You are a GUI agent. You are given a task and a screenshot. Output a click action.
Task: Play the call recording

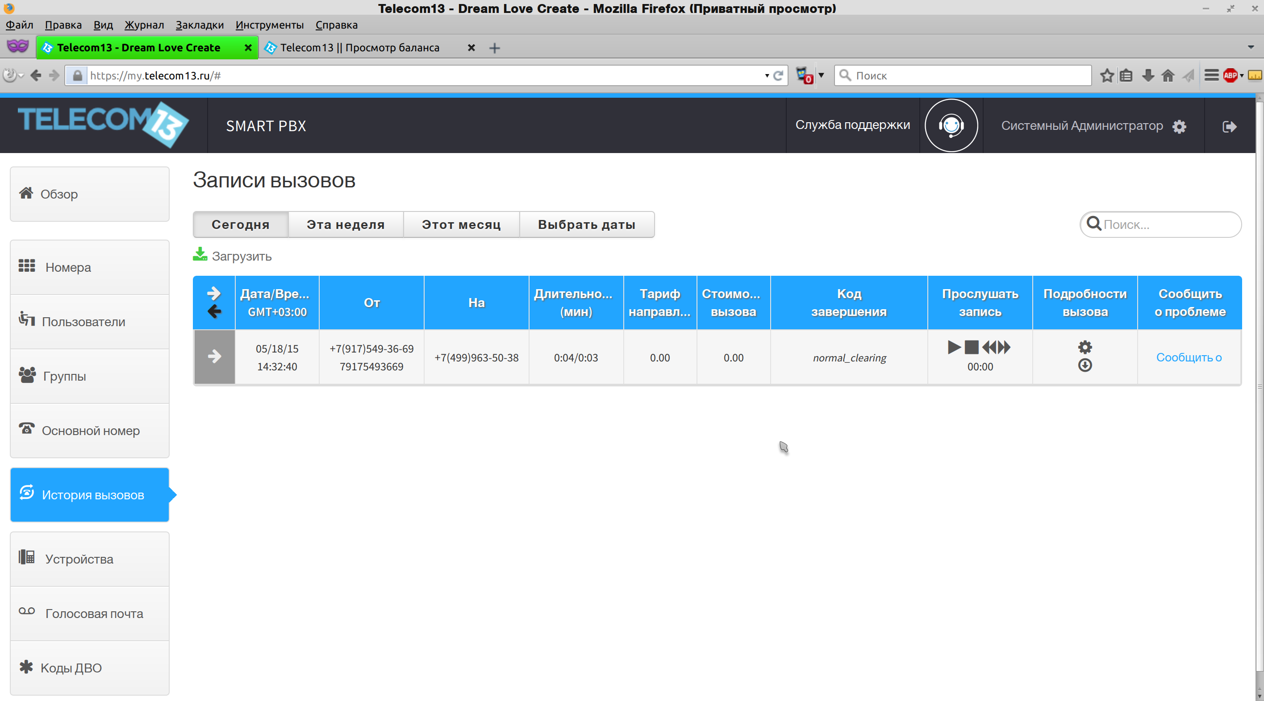pos(954,347)
